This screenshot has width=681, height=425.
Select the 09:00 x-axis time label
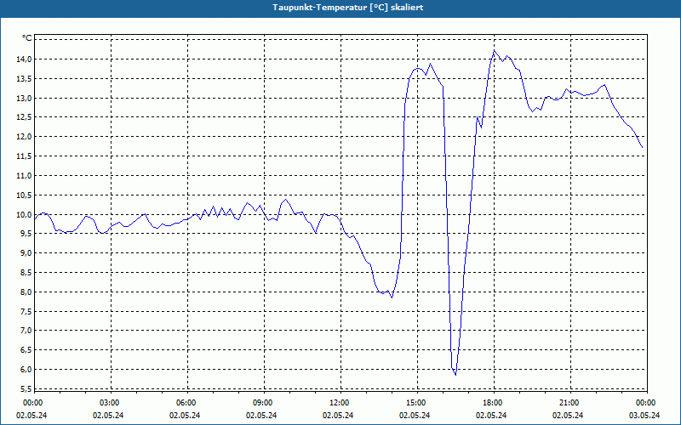click(x=262, y=403)
